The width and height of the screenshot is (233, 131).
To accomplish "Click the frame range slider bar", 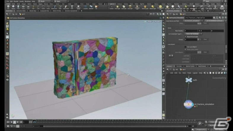I will tap(115, 126).
